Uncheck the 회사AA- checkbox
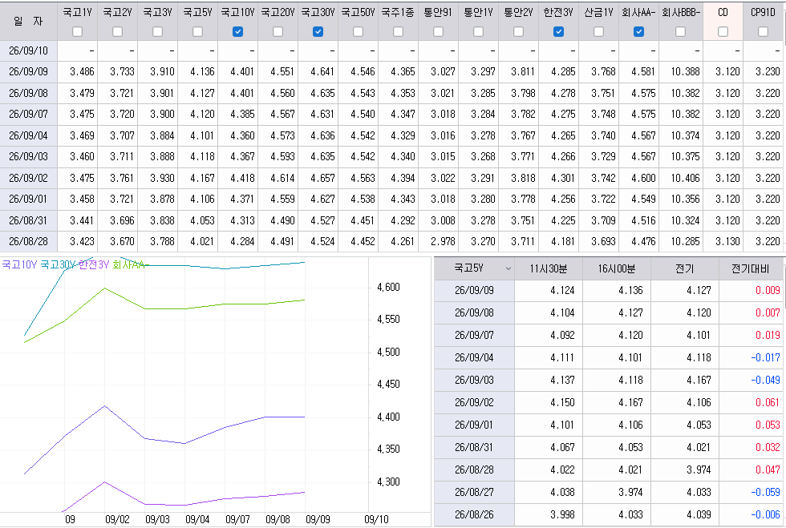The height and width of the screenshot is (528, 786). [x=638, y=31]
